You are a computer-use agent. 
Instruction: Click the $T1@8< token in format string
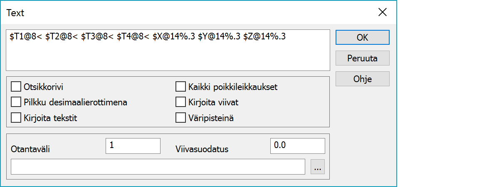(25, 37)
